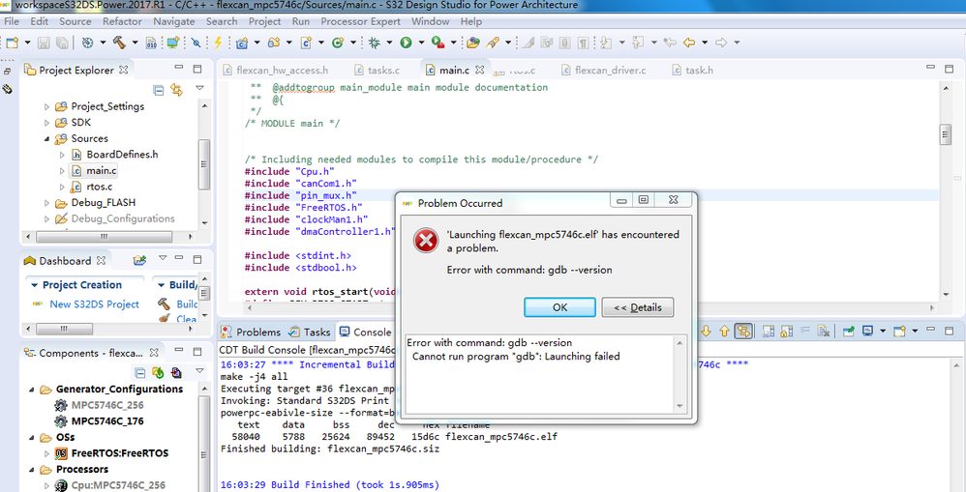
Task: Open the Build hammer dropdown arrow
Action: [135, 43]
